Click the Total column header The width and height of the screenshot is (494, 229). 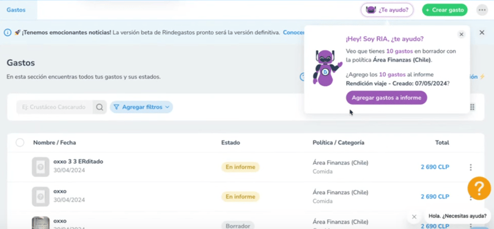pyautogui.click(x=442, y=143)
